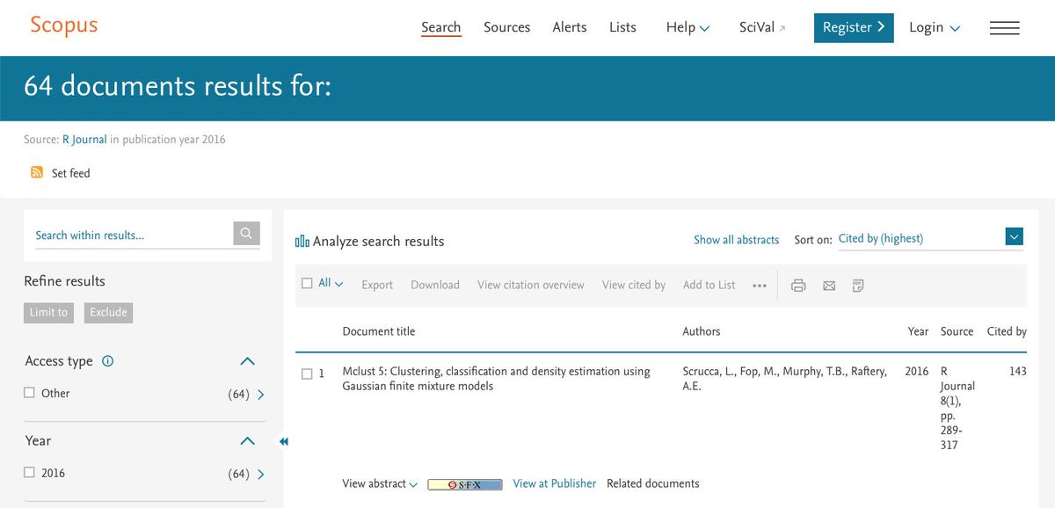Click the search magnifier in the refine panel
This screenshot has width=1055, height=508.
(x=246, y=233)
